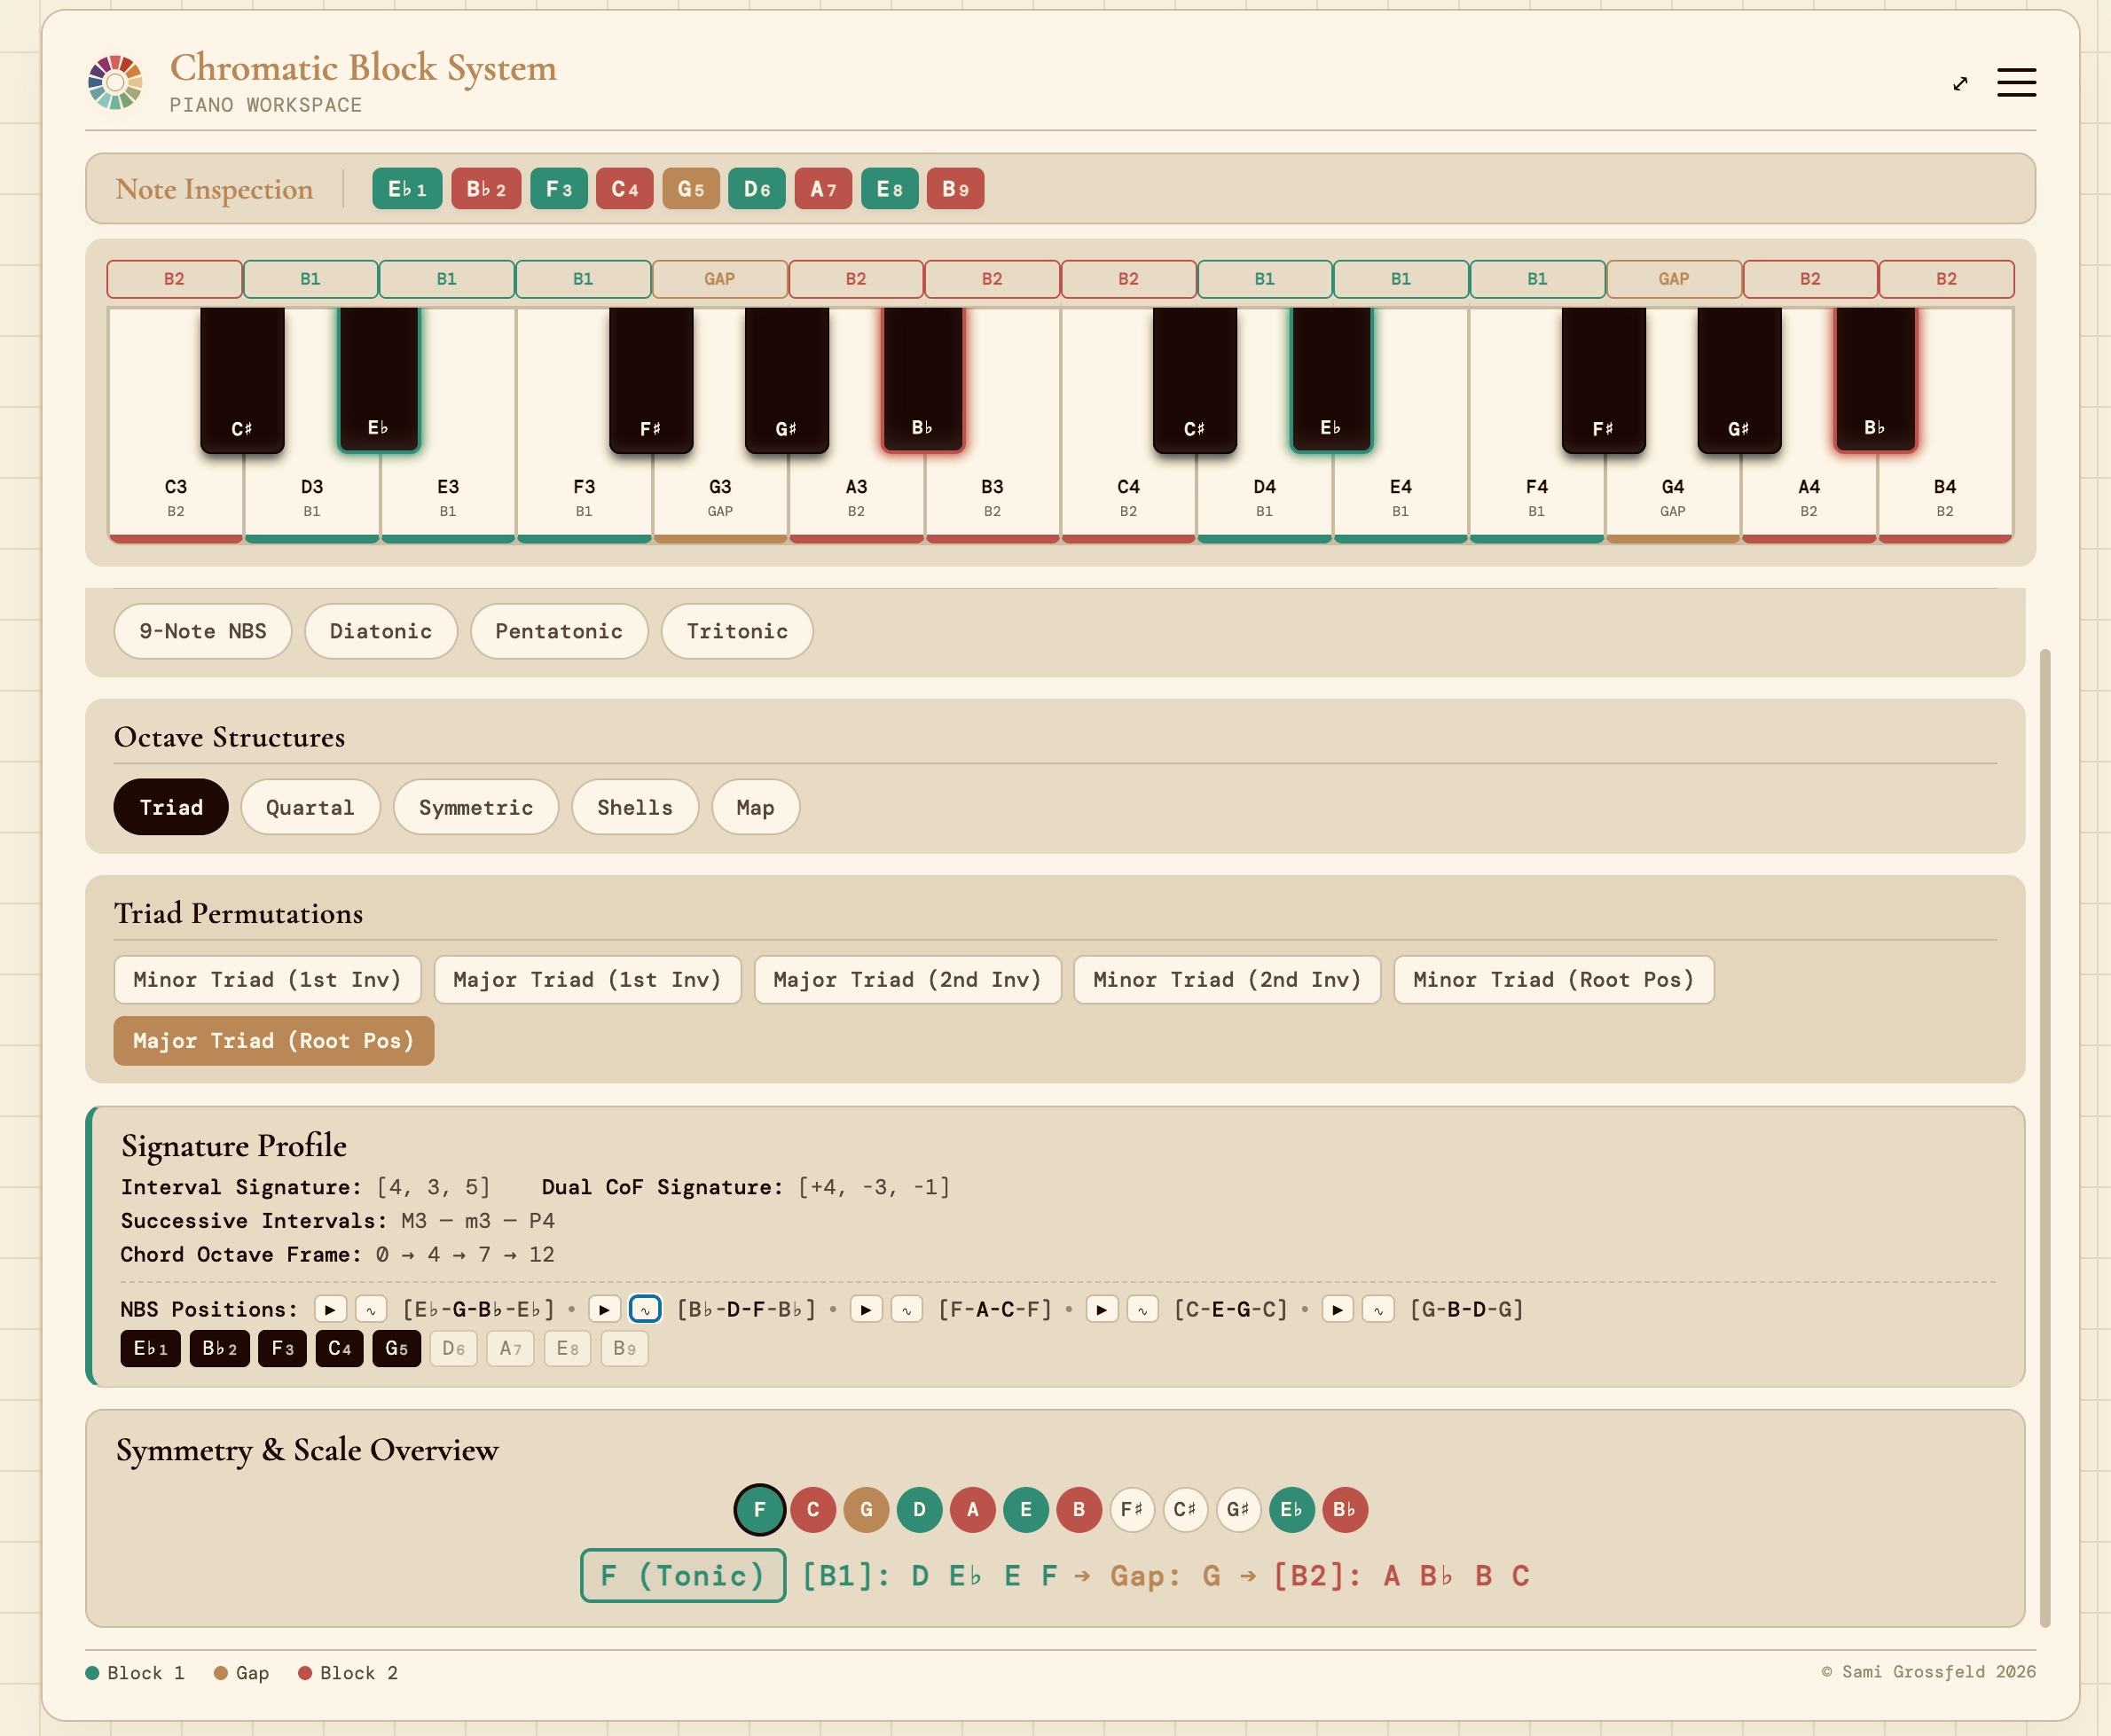
Task: Select Minor Triad (2nd Inv) permutation
Action: tap(1228, 980)
